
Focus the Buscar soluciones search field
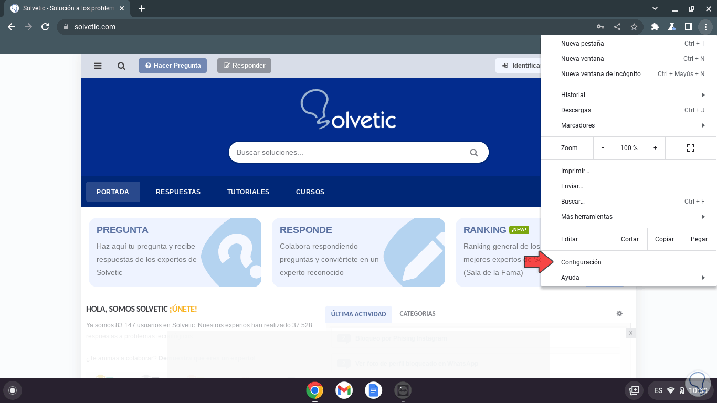(x=358, y=152)
